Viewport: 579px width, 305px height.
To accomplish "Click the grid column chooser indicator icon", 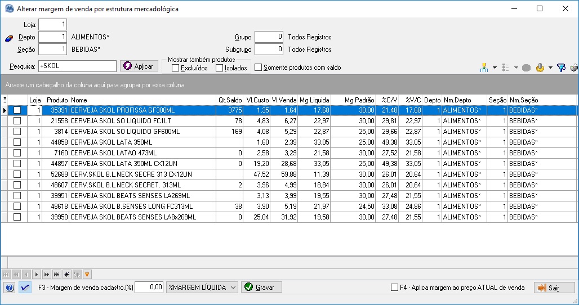I will [x=5, y=100].
